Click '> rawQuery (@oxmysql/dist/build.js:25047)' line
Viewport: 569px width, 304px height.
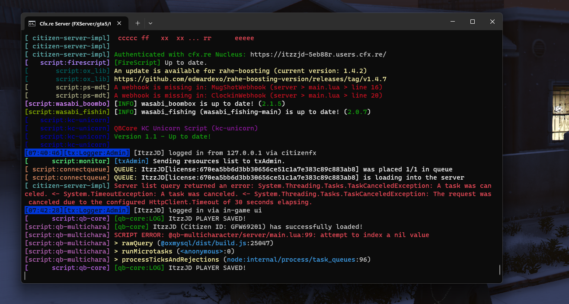(194, 243)
